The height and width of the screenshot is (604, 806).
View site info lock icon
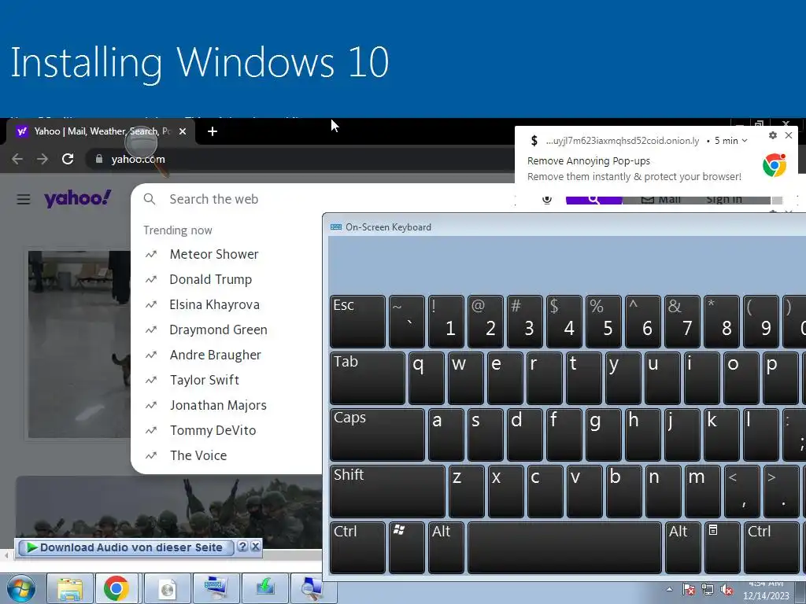pyautogui.click(x=99, y=159)
